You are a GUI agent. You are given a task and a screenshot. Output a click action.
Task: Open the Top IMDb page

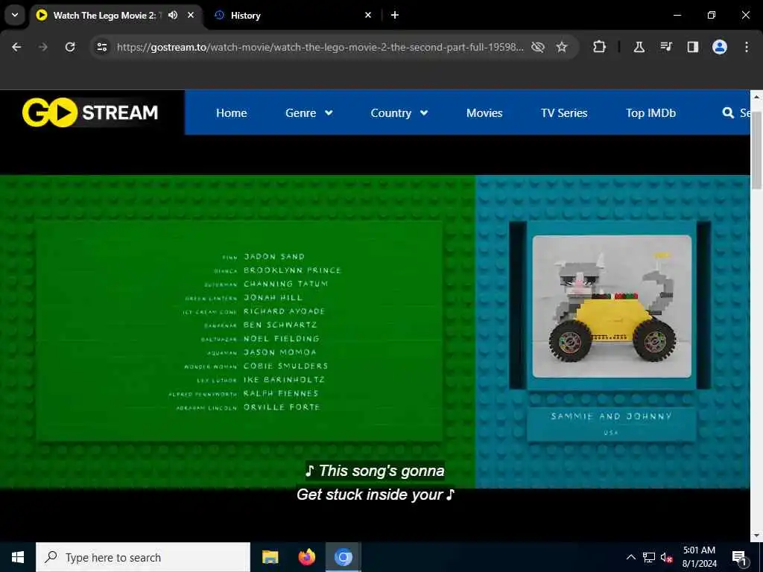650,113
